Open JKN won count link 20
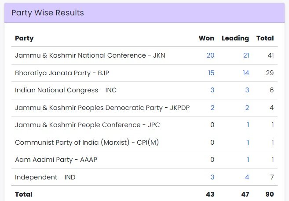This screenshot has height=201, width=289. click(x=210, y=55)
